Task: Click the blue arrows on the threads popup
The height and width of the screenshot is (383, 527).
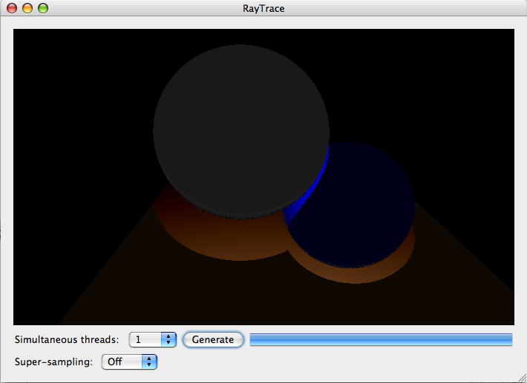Action: pyautogui.click(x=168, y=339)
